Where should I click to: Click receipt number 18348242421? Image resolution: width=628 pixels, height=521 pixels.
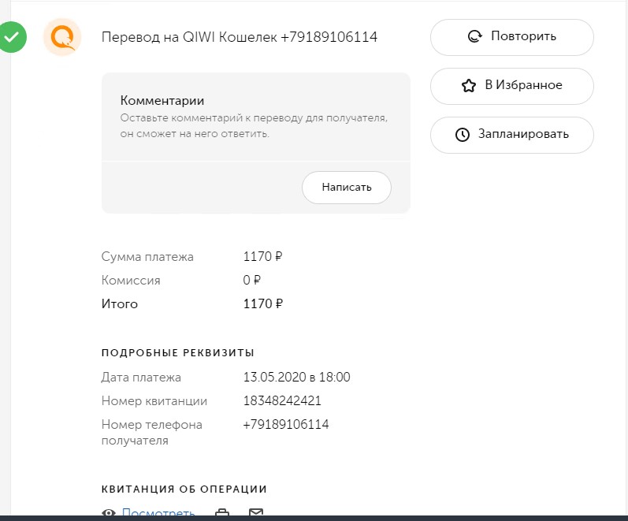pyautogui.click(x=282, y=400)
